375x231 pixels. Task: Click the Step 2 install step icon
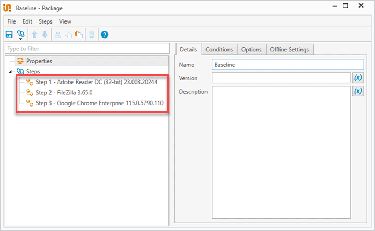[30, 92]
